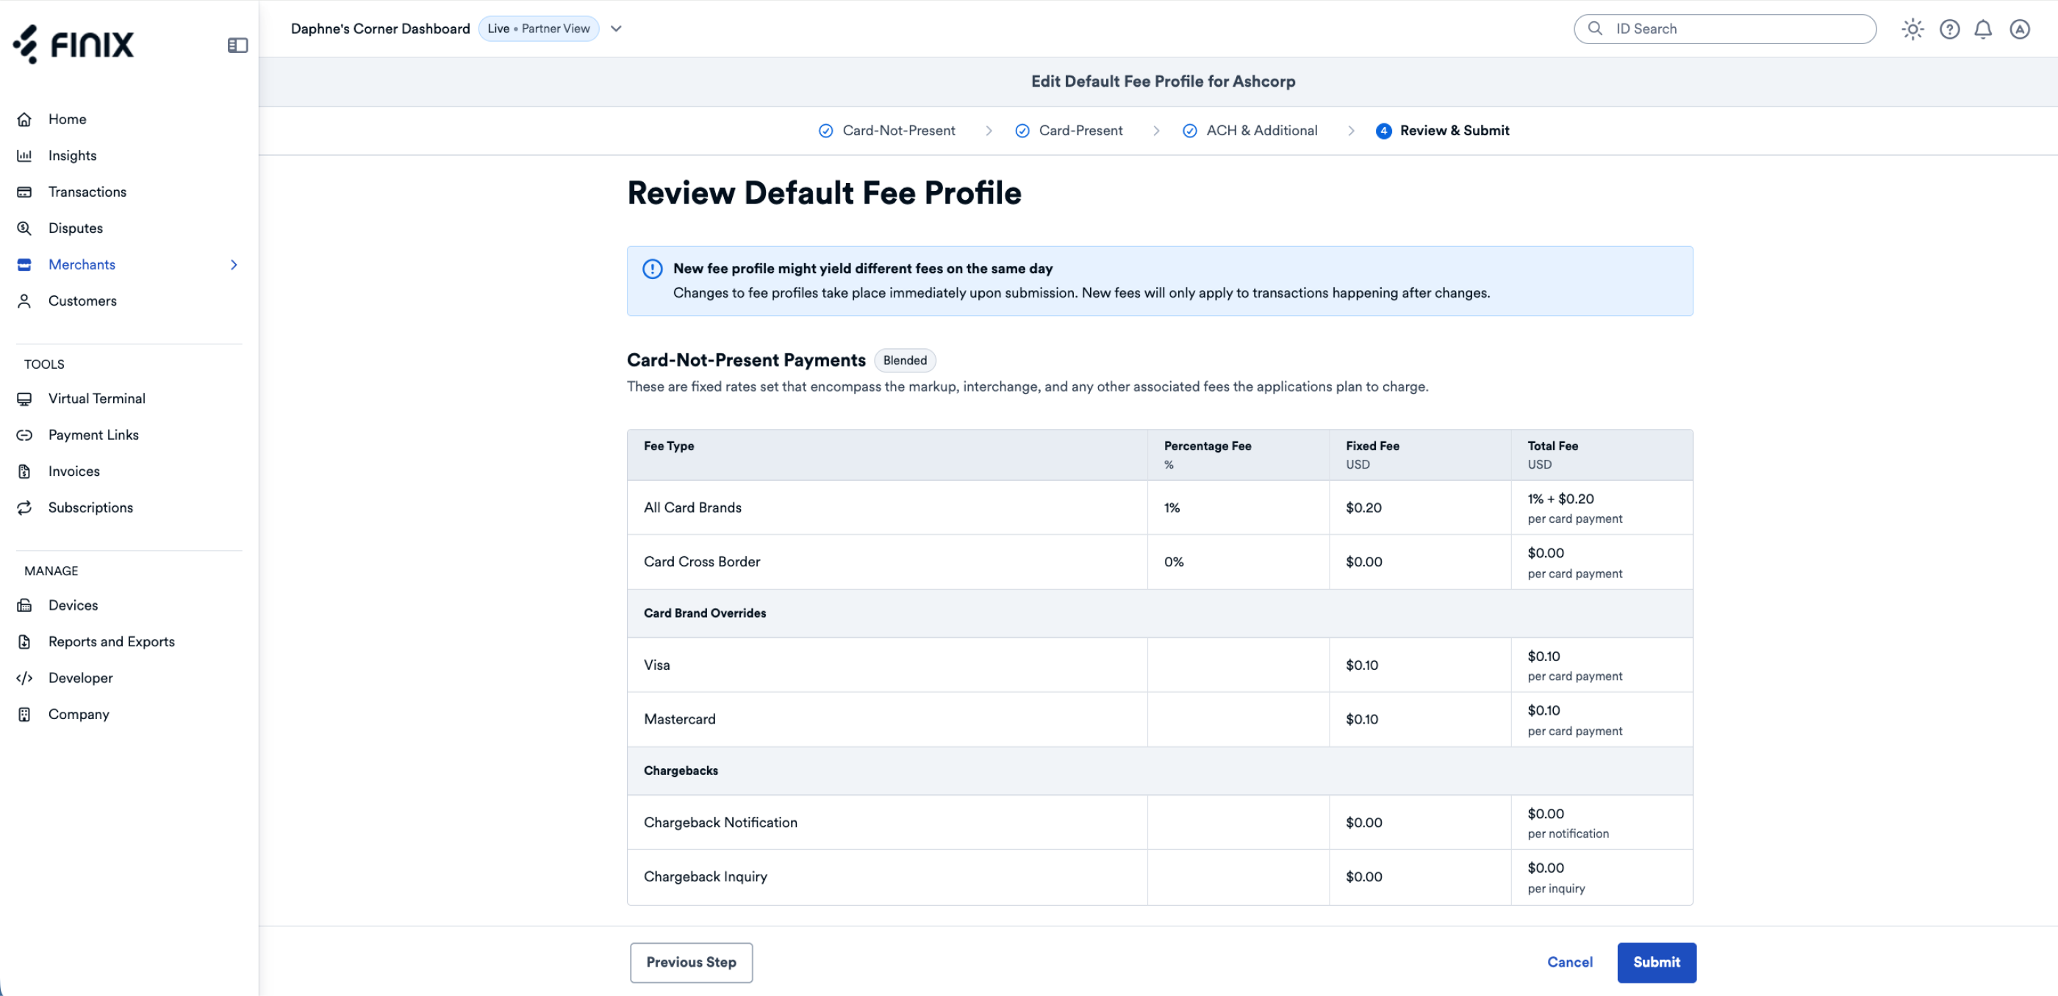The image size is (2058, 996).
Task: Expand the dashboard switcher chevron
Action: 616,29
